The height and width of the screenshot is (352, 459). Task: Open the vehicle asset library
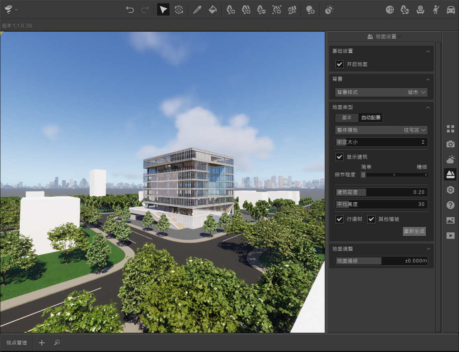point(451,9)
